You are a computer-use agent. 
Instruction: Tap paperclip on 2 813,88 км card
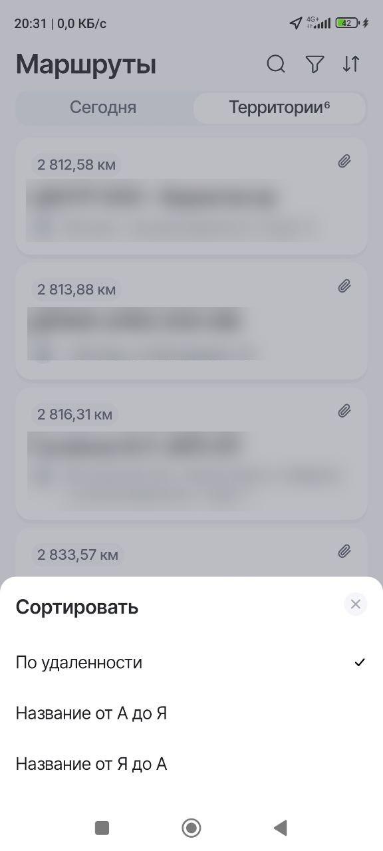tap(344, 287)
